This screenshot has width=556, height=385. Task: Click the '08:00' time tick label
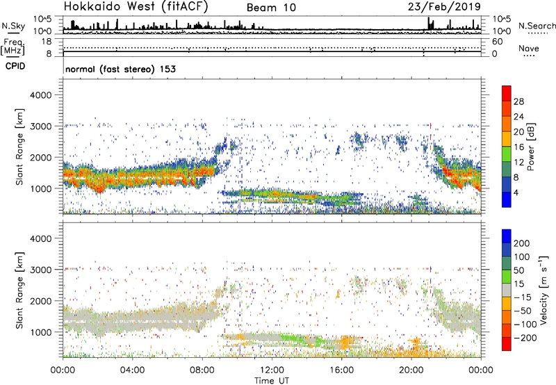point(202,370)
